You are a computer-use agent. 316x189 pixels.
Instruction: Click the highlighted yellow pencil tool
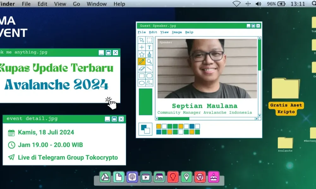(x=142, y=61)
